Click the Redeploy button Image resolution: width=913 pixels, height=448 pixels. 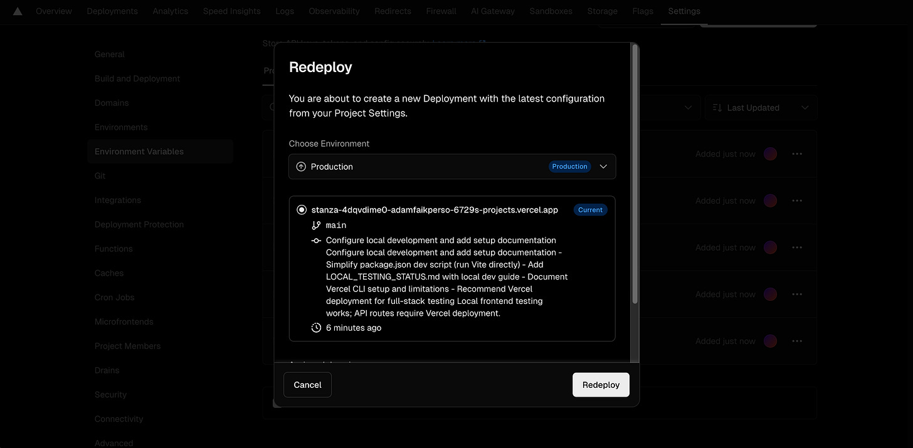(600, 384)
